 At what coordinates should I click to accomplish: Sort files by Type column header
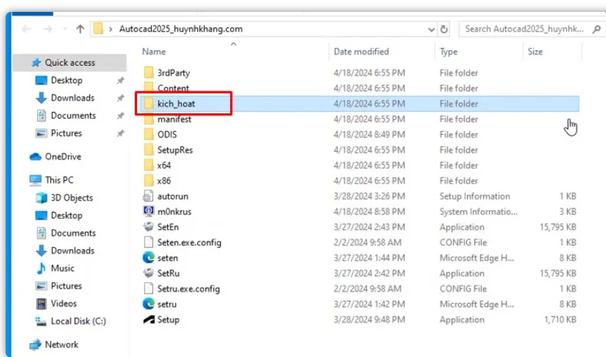449,52
